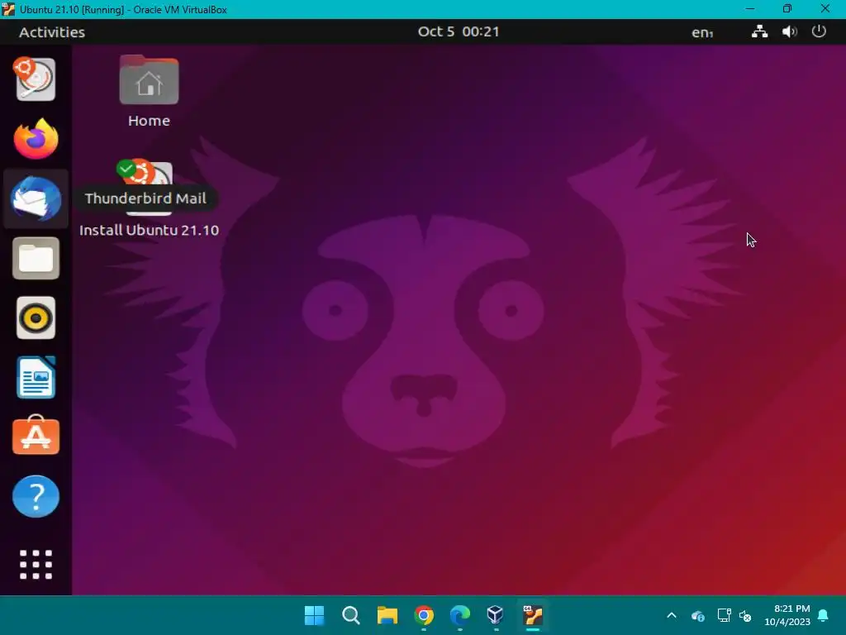Open VirtualBox Manager from taskbar
The image size is (846, 635).
[496, 614]
